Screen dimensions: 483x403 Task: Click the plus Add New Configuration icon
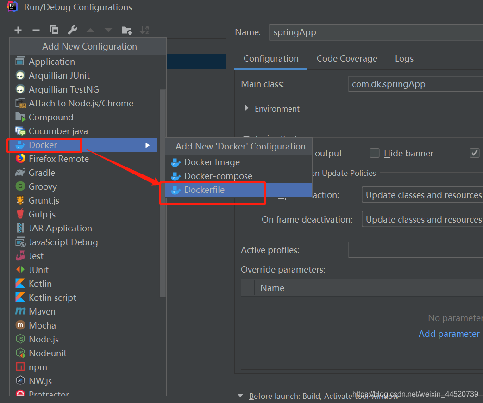click(x=18, y=30)
